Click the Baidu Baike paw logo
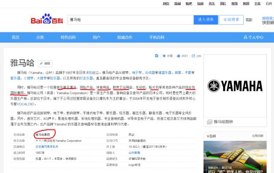This screenshot has height=173, width=274. tap(47, 19)
